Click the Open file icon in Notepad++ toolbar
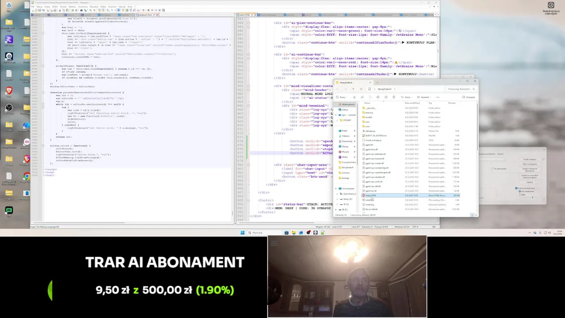The width and height of the screenshot is (565, 318). [x=36, y=10]
